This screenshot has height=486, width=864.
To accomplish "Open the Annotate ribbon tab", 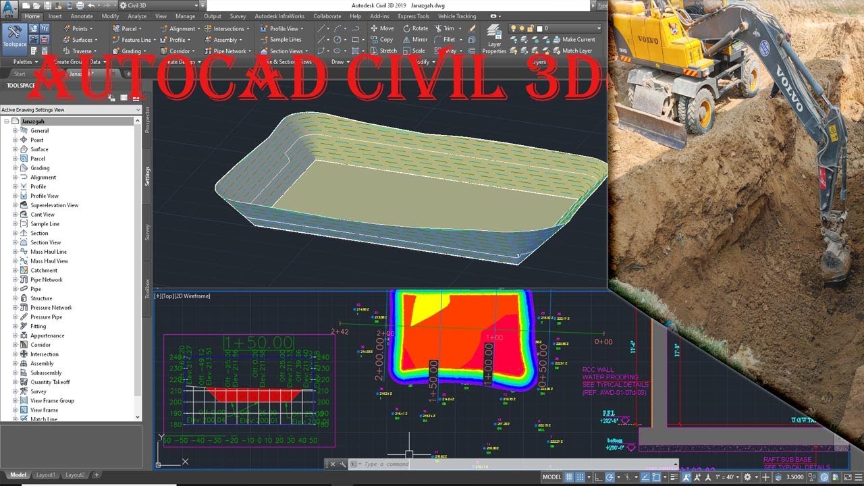I will tap(82, 16).
